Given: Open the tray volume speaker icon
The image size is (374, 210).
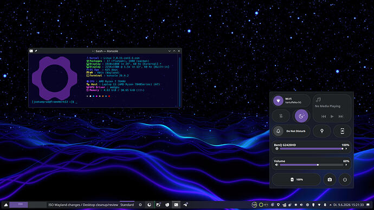Looking at the screenshot, I should point(301,205).
